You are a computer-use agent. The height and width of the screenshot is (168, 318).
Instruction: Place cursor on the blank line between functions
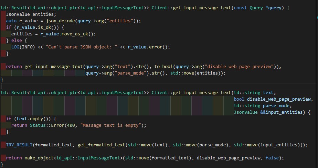pyautogui.click(x=159, y=86)
